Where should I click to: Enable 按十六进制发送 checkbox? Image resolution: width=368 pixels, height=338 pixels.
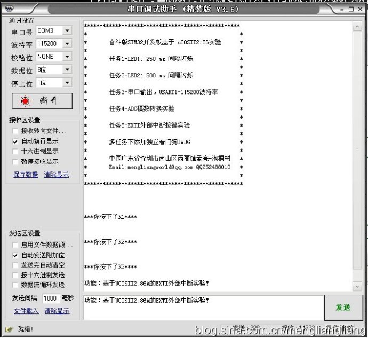click(15, 275)
